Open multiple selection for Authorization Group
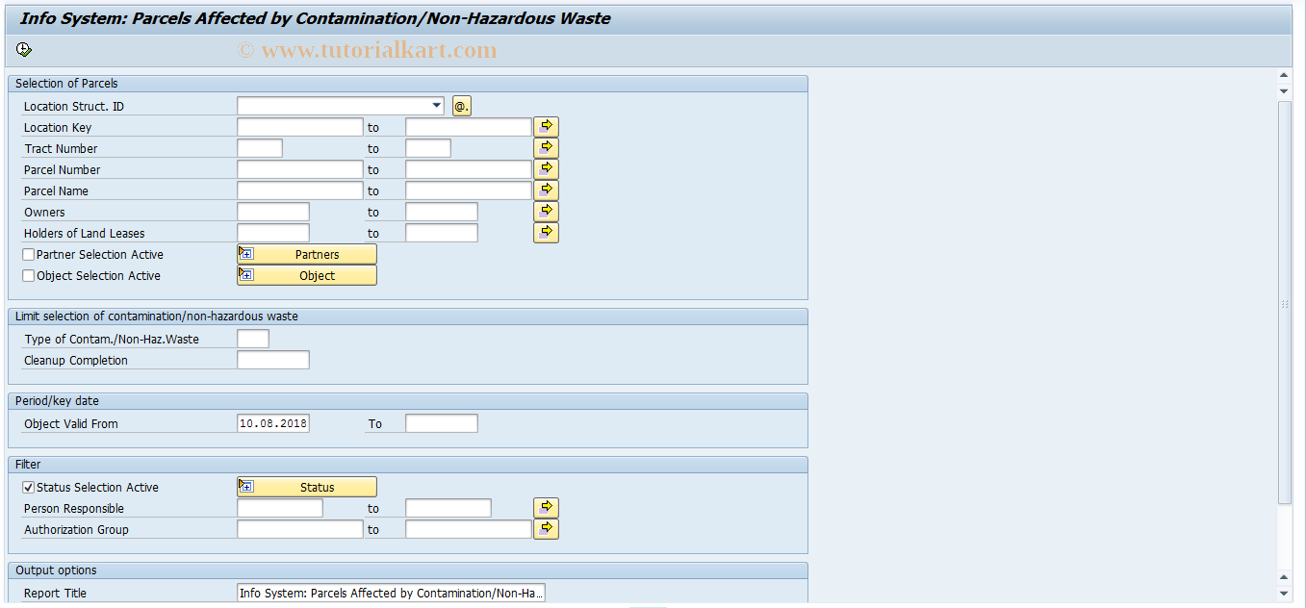The width and height of the screenshot is (1306, 608). click(x=546, y=529)
